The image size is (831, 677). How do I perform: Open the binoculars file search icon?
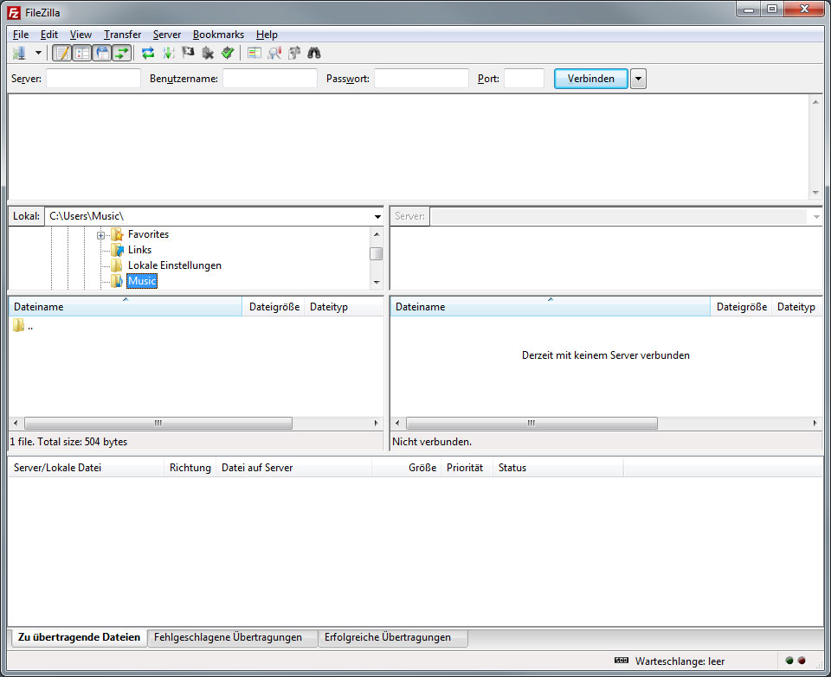point(314,53)
